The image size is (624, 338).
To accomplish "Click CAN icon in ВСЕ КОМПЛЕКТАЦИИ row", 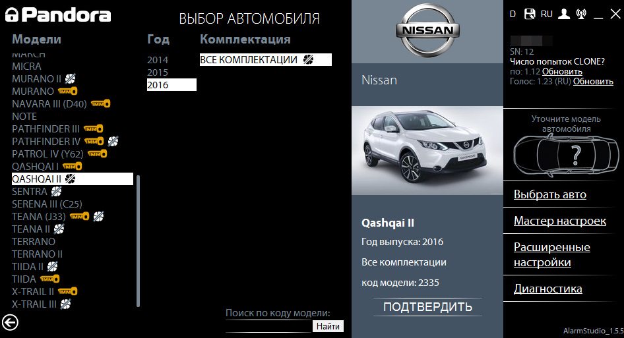I will tap(308, 60).
